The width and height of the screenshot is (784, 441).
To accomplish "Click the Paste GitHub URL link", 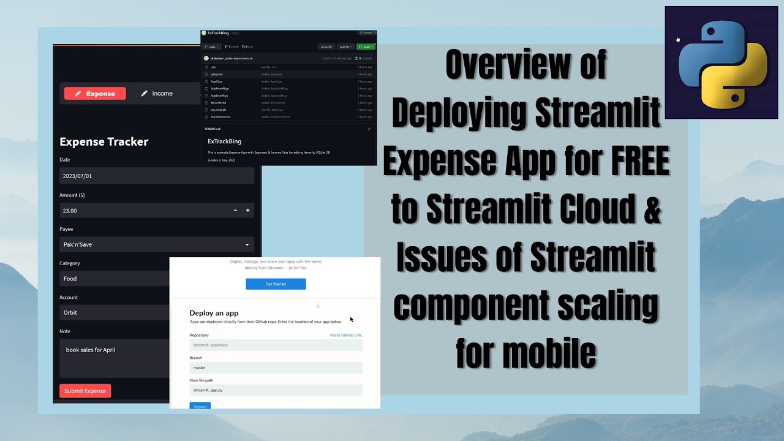I will tap(346, 335).
